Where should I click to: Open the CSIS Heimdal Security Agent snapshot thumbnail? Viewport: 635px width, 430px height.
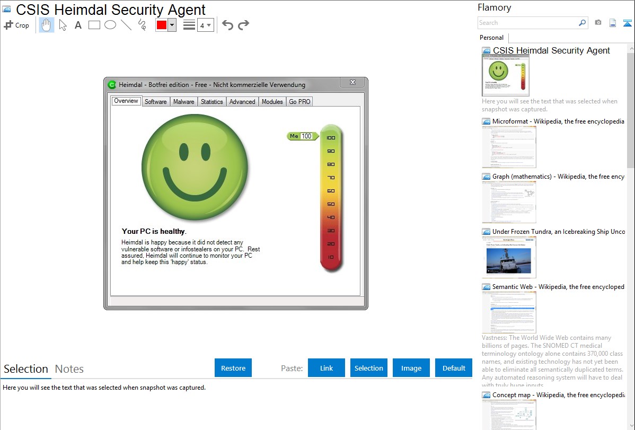click(x=506, y=76)
